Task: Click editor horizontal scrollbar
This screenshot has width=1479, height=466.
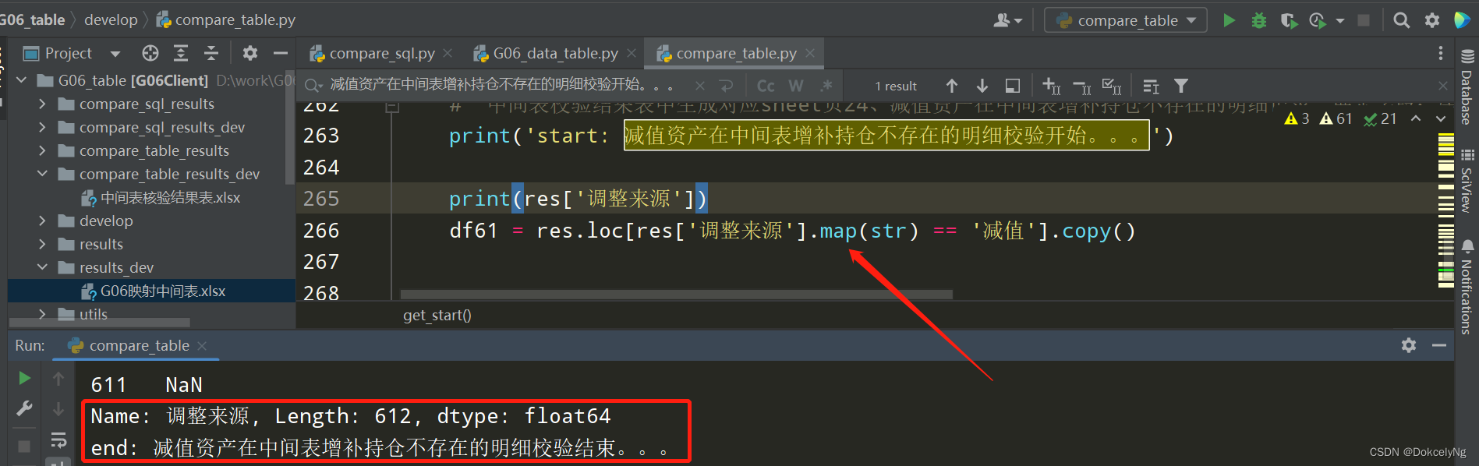Action: (x=676, y=295)
